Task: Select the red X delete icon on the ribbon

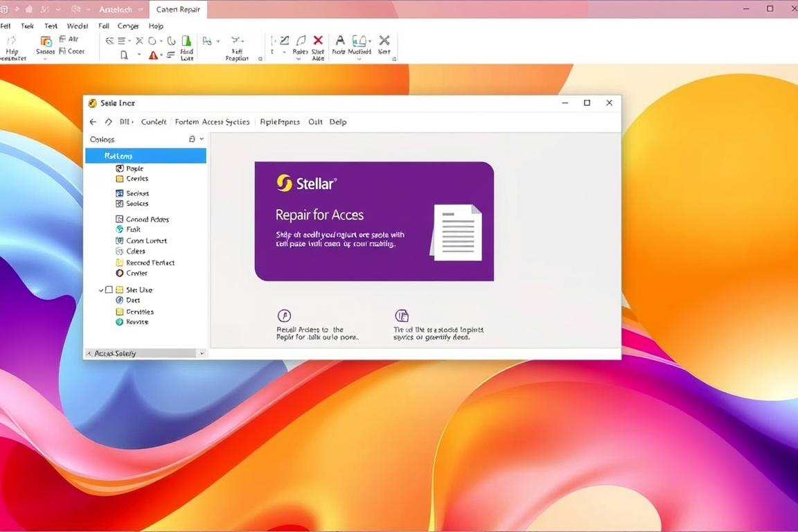Action: pos(319,39)
